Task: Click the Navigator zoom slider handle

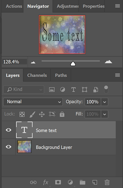Action: point(73,64)
